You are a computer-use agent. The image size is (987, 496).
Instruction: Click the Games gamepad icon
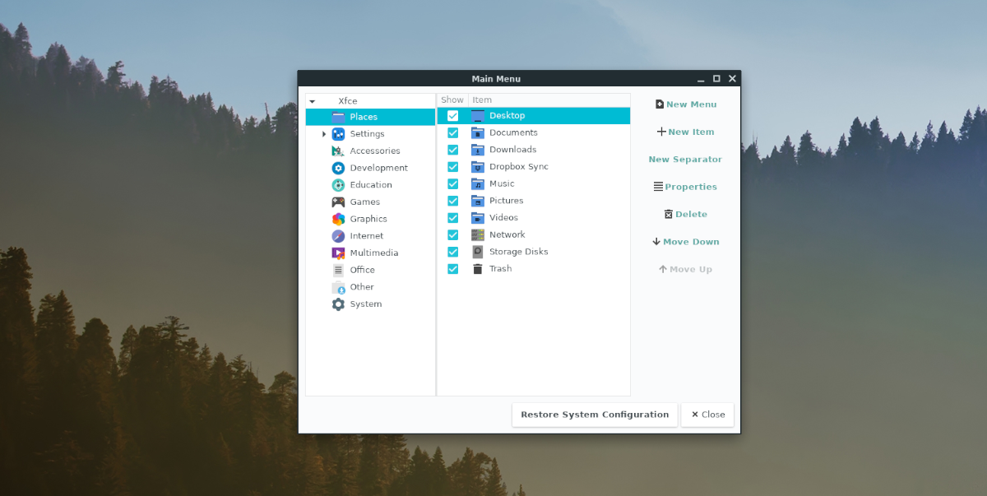pos(336,202)
